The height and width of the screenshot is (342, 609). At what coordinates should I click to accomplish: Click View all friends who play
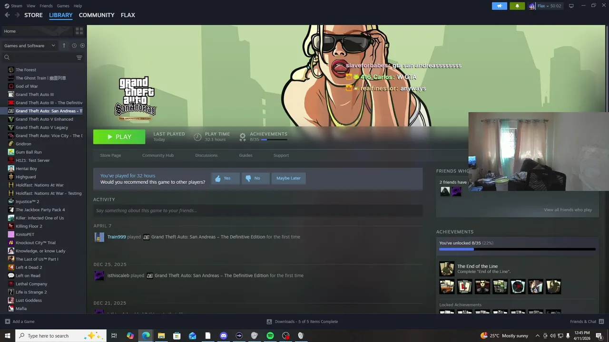click(x=568, y=210)
